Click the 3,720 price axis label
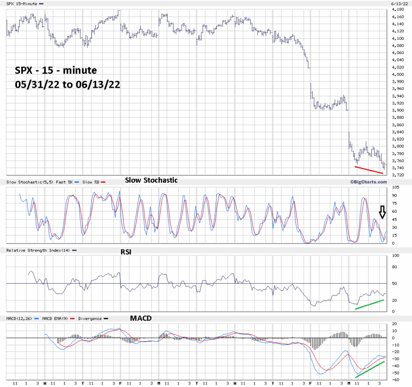The height and width of the screenshot is (387, 412). click(398, 175)
